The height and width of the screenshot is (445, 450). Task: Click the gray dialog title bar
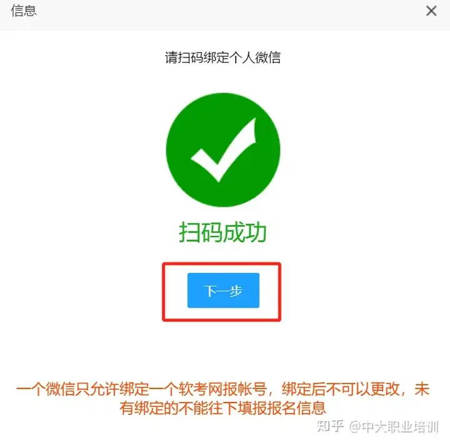(225, 14)
